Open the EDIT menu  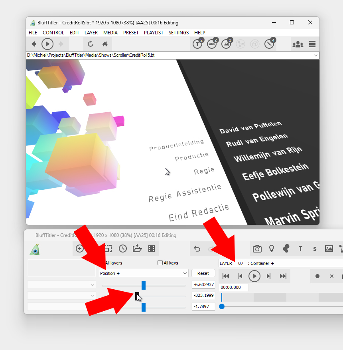(x=75, y=33)
